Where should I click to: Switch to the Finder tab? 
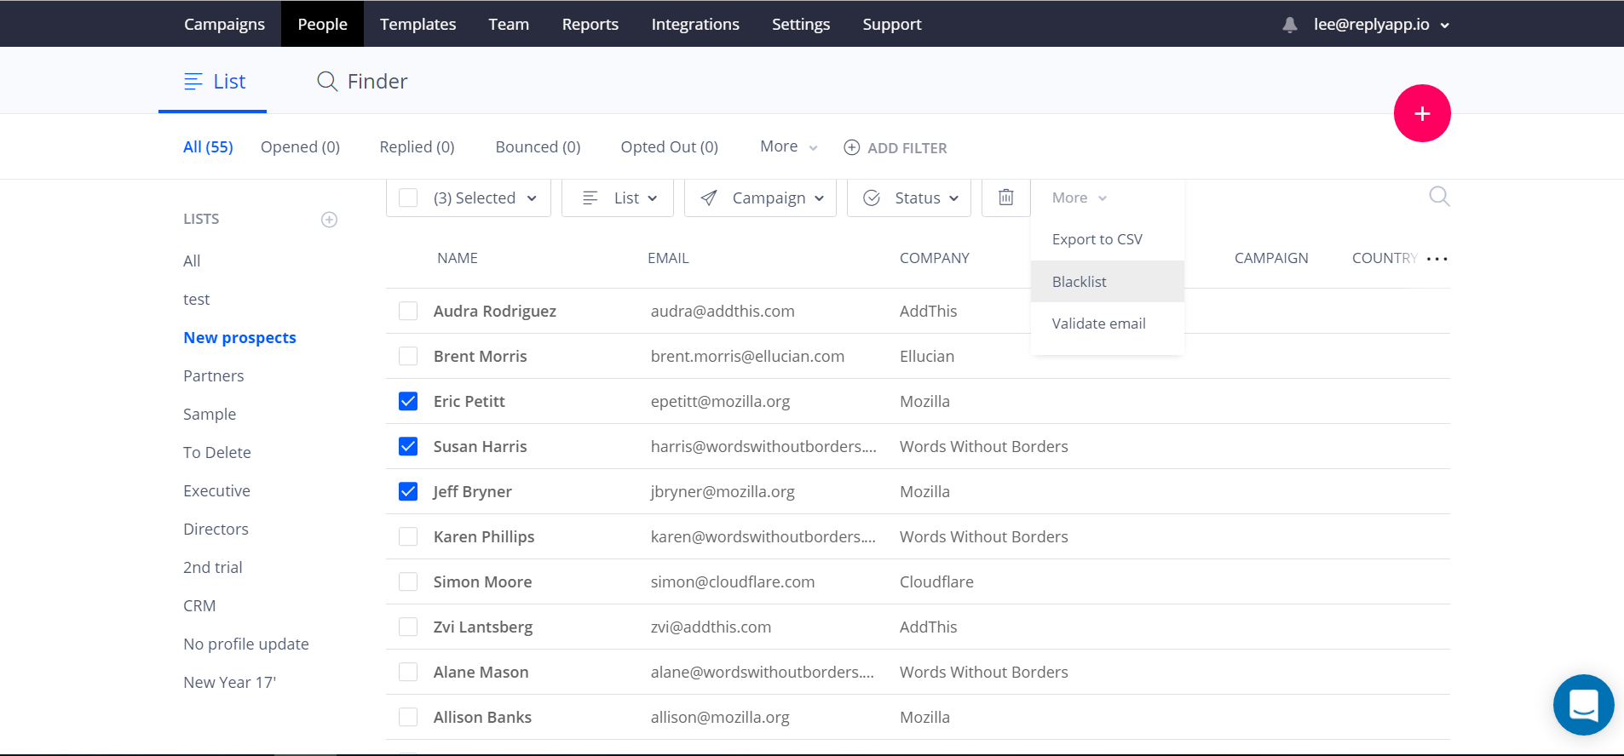coord(362,82)
